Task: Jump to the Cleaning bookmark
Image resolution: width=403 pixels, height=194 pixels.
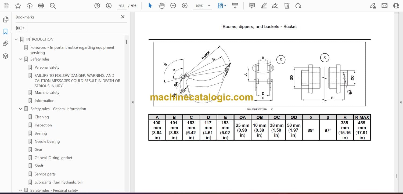Action: [x=42, y=117]
